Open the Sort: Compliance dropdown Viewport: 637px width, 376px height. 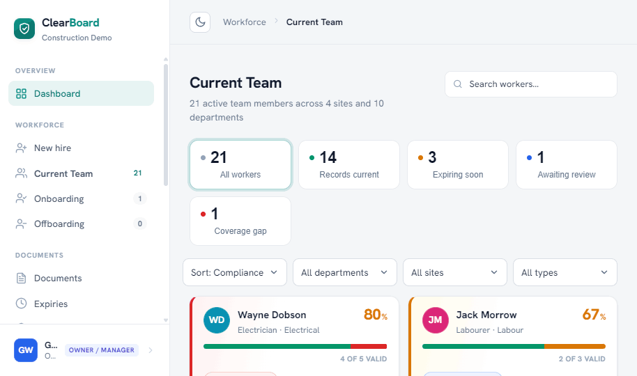235,272
